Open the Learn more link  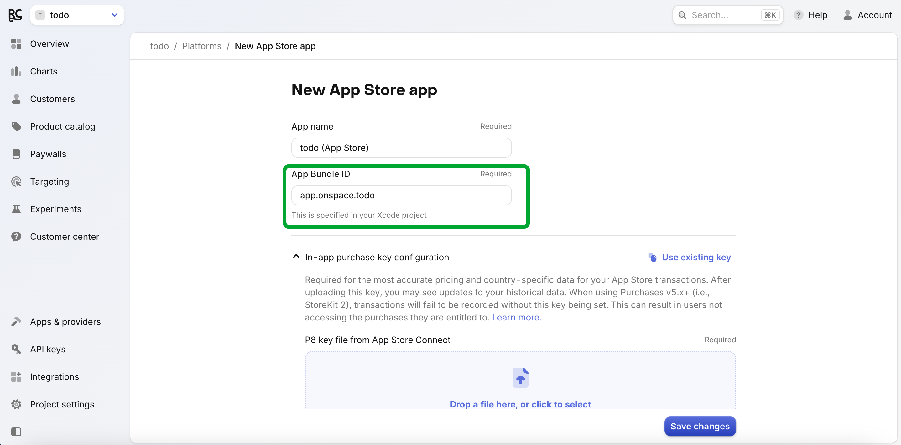[x=516, y=317]
